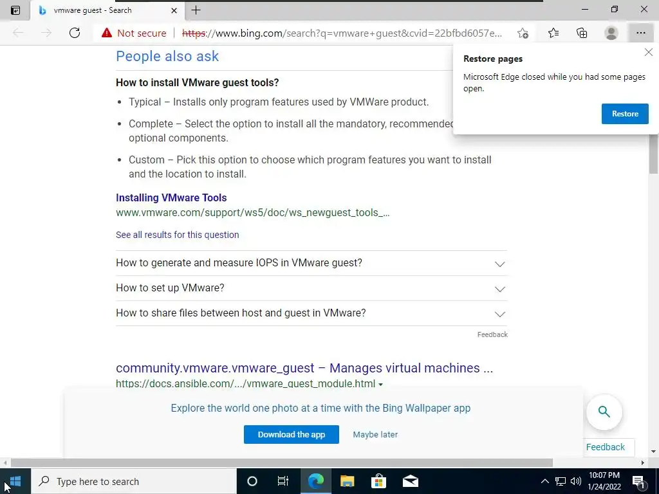Click the People also ask heading
The height and width of the screenshot is (494, 659).
(167, 57)
